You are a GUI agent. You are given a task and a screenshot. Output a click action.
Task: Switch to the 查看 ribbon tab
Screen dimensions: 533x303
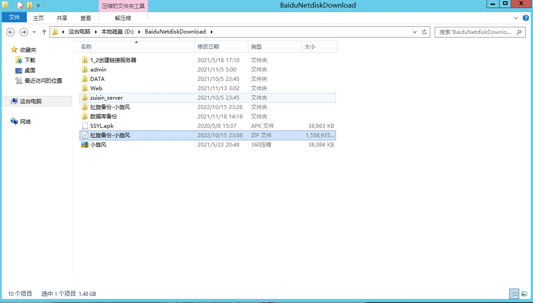[x=86, y=18]
